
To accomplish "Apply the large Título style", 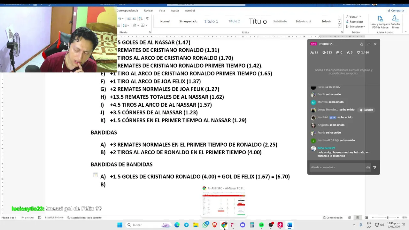I will tap(258, 21).
